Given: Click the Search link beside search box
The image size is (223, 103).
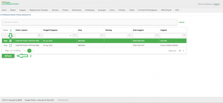Looking at the screenshot, I should [182, 22].
